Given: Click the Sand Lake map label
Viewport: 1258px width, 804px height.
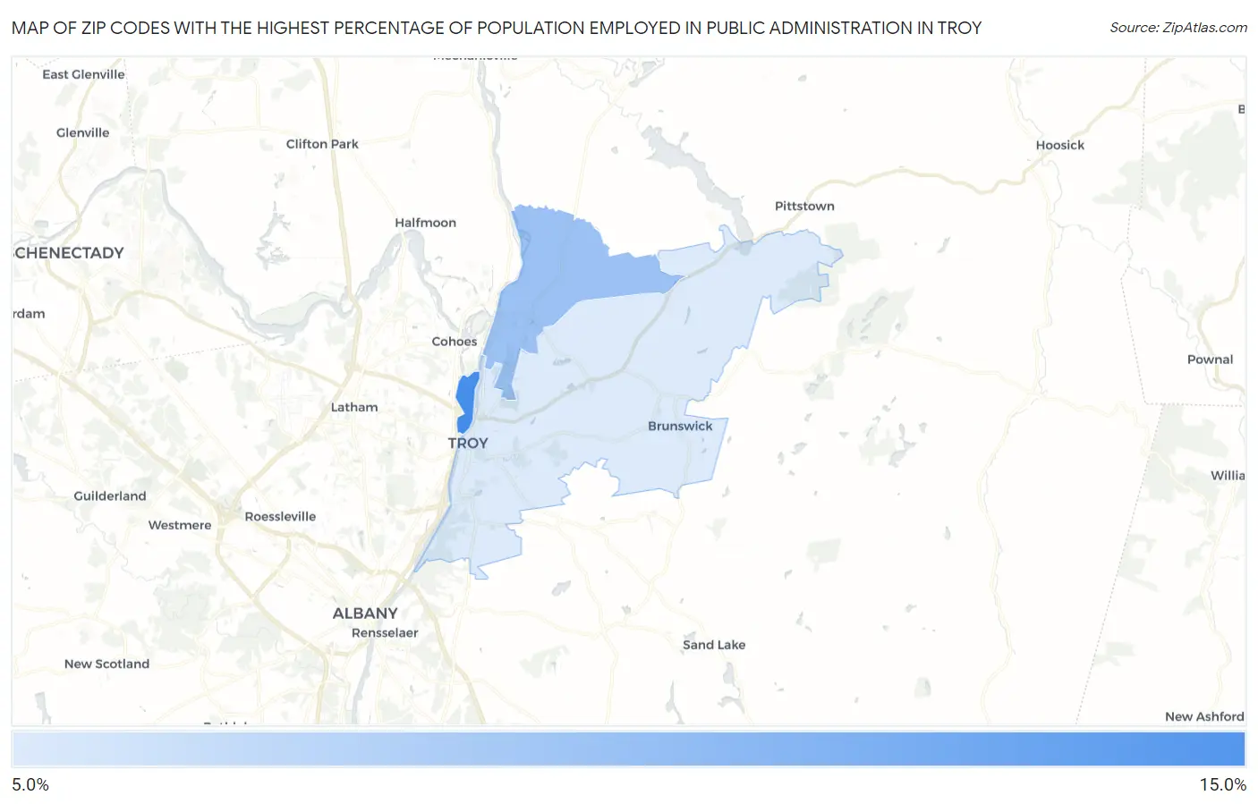Looking at the screenshot, I should click(714, 645).
